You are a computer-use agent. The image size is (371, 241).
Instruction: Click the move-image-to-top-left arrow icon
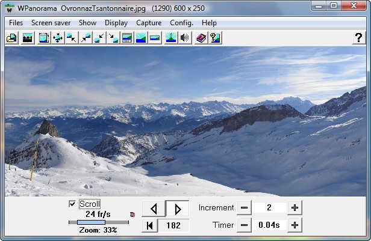point(72,38)
